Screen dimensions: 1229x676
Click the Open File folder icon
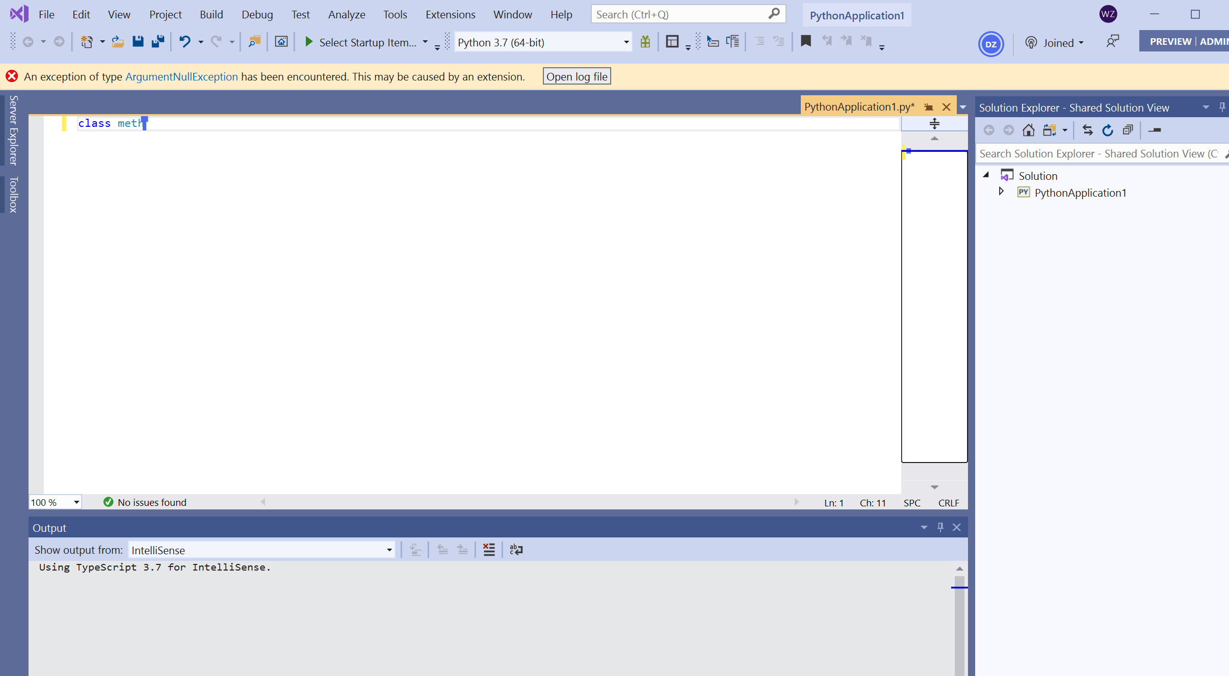pos(118,42)
